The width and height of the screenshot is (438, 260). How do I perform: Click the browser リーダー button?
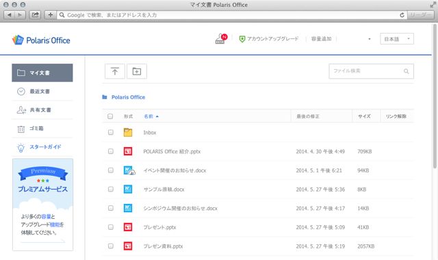coord(421,15)
